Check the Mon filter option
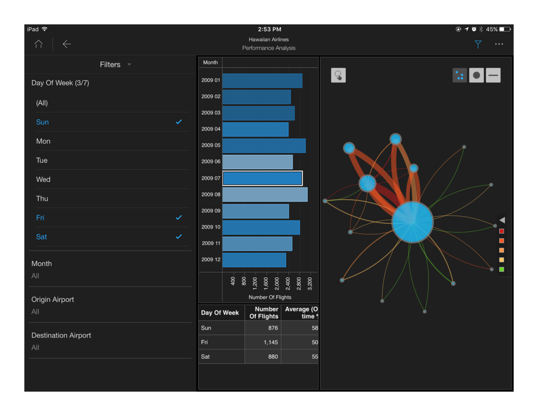 coord(113,141)
